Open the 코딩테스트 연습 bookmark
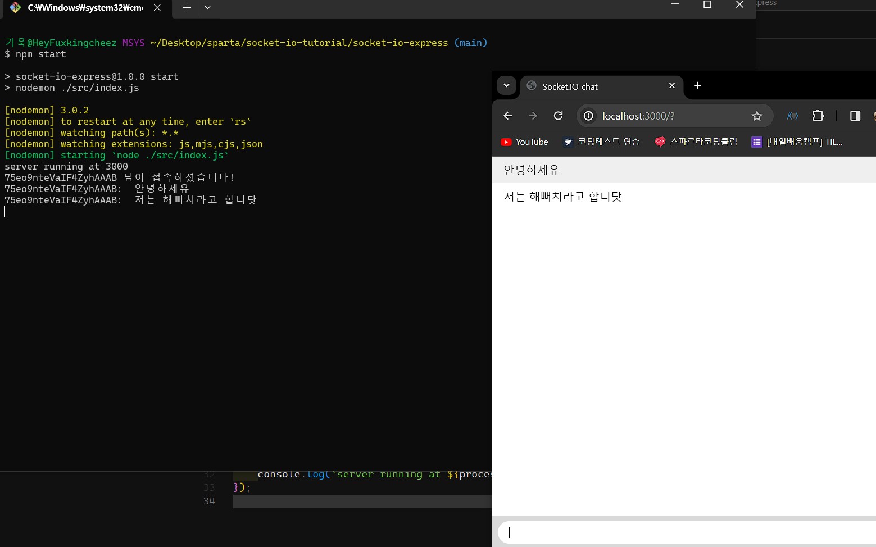The width and height of the screenshot is (876, 547). [x=601, y=142]
